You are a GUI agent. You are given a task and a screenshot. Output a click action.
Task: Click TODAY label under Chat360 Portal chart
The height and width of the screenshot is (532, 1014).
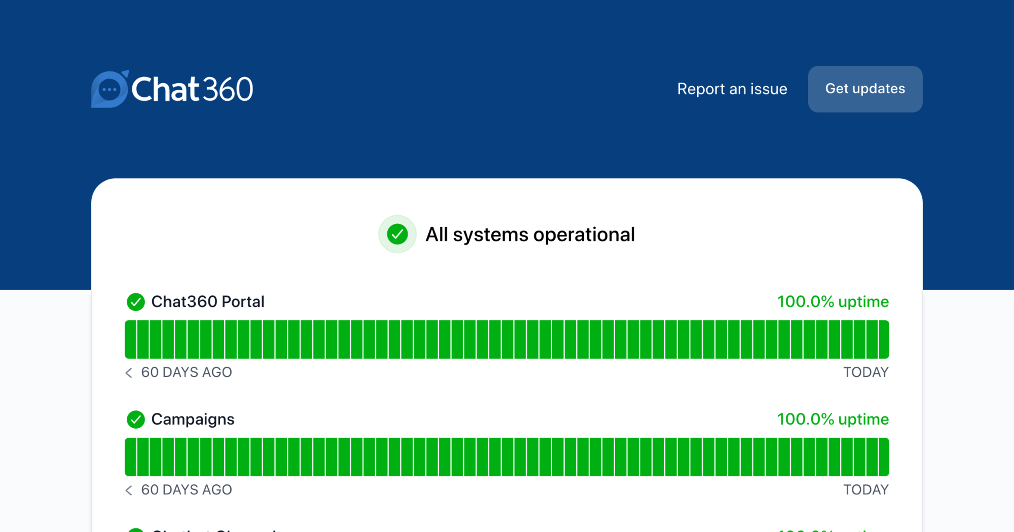866,372
